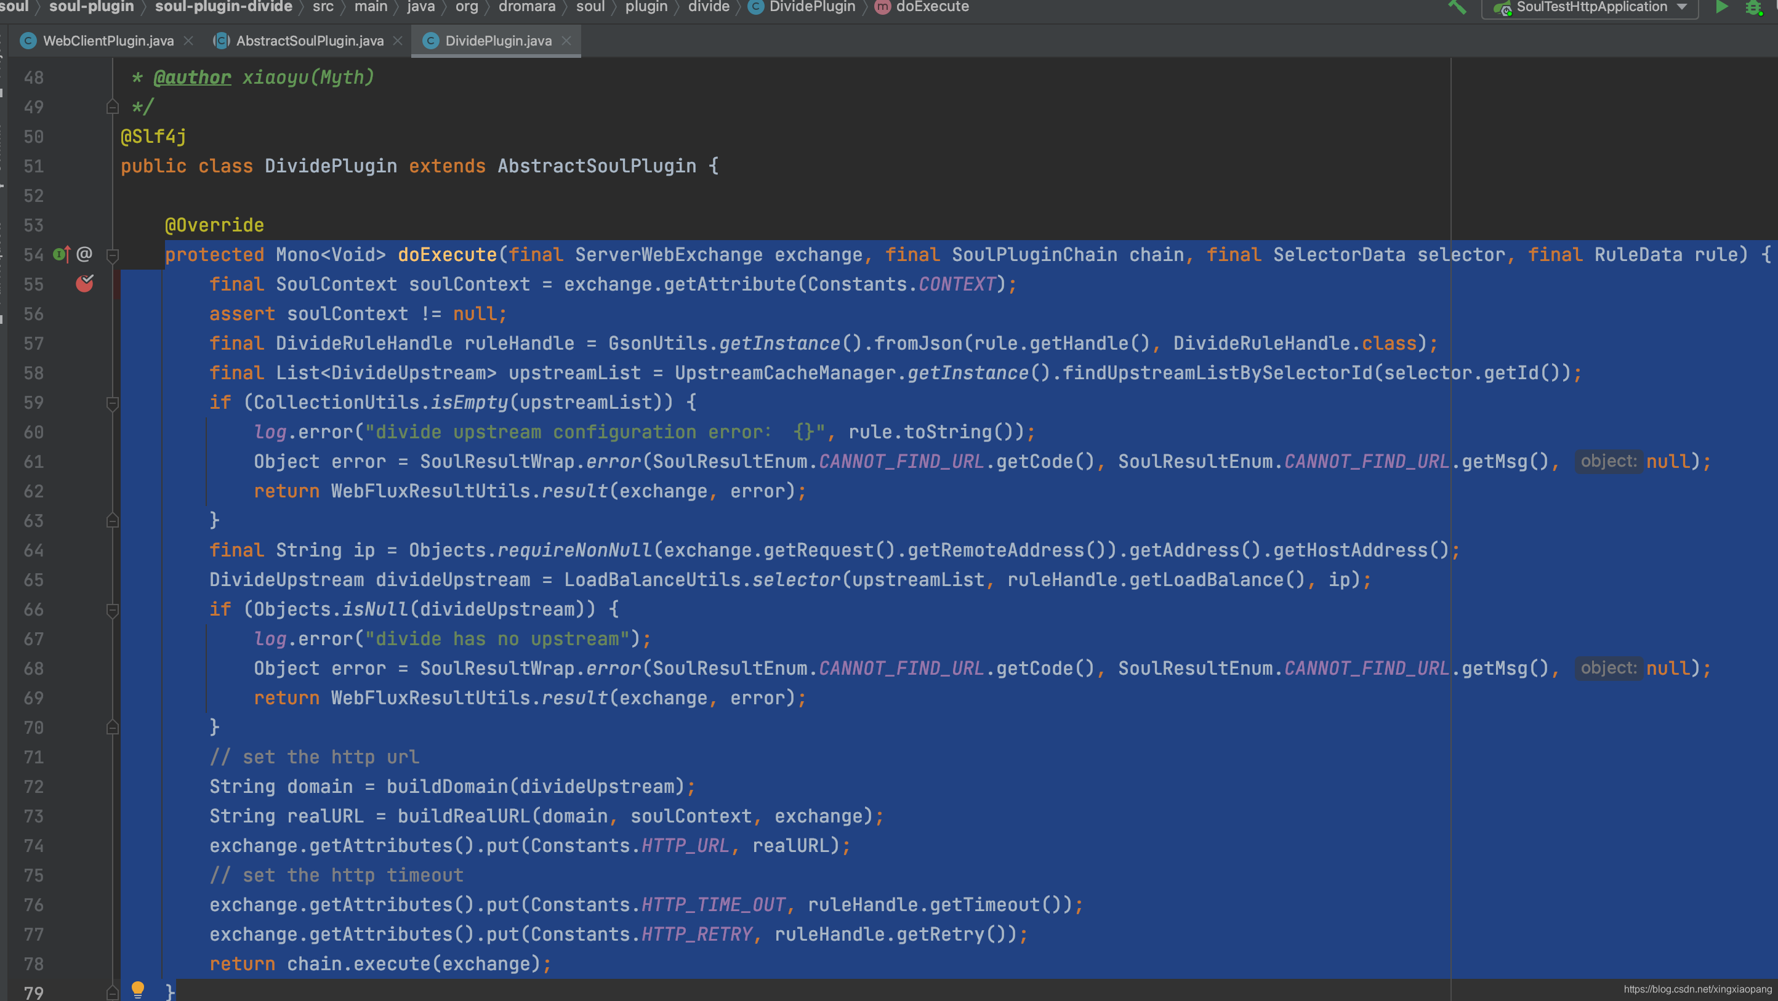Close the WebClientPlugin.java tab
Viewport: 1778px width, 1001px height.
pyautogui.click(x=188, y=41)
